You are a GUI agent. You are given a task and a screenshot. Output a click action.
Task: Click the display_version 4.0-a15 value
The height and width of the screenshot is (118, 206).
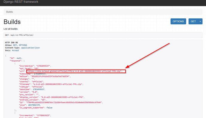point(62,97)
